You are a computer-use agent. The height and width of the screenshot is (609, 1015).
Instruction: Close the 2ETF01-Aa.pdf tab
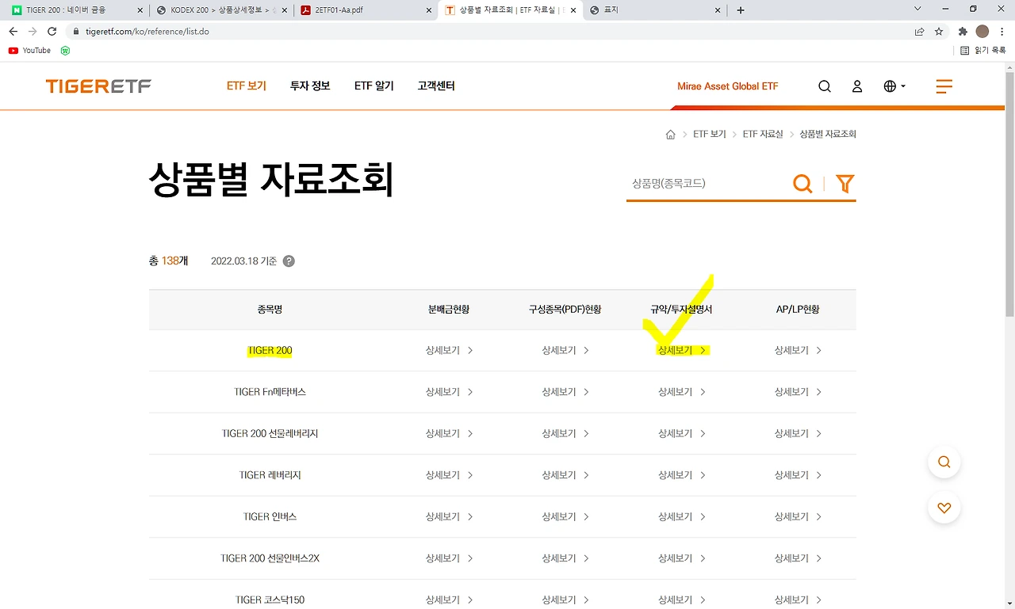coord(428,10)
